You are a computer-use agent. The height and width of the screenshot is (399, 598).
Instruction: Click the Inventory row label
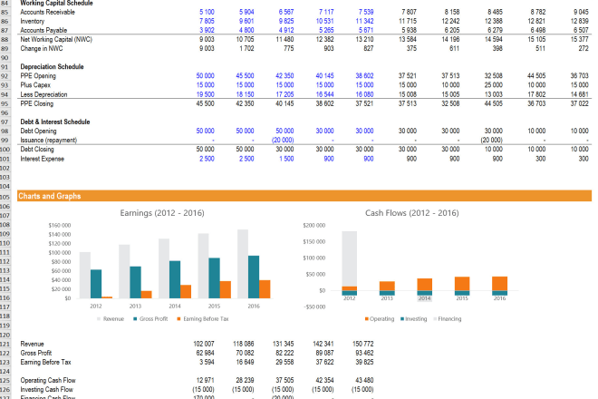32,22
